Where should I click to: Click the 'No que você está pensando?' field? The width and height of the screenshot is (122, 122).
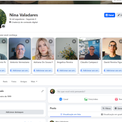point(89,91)
